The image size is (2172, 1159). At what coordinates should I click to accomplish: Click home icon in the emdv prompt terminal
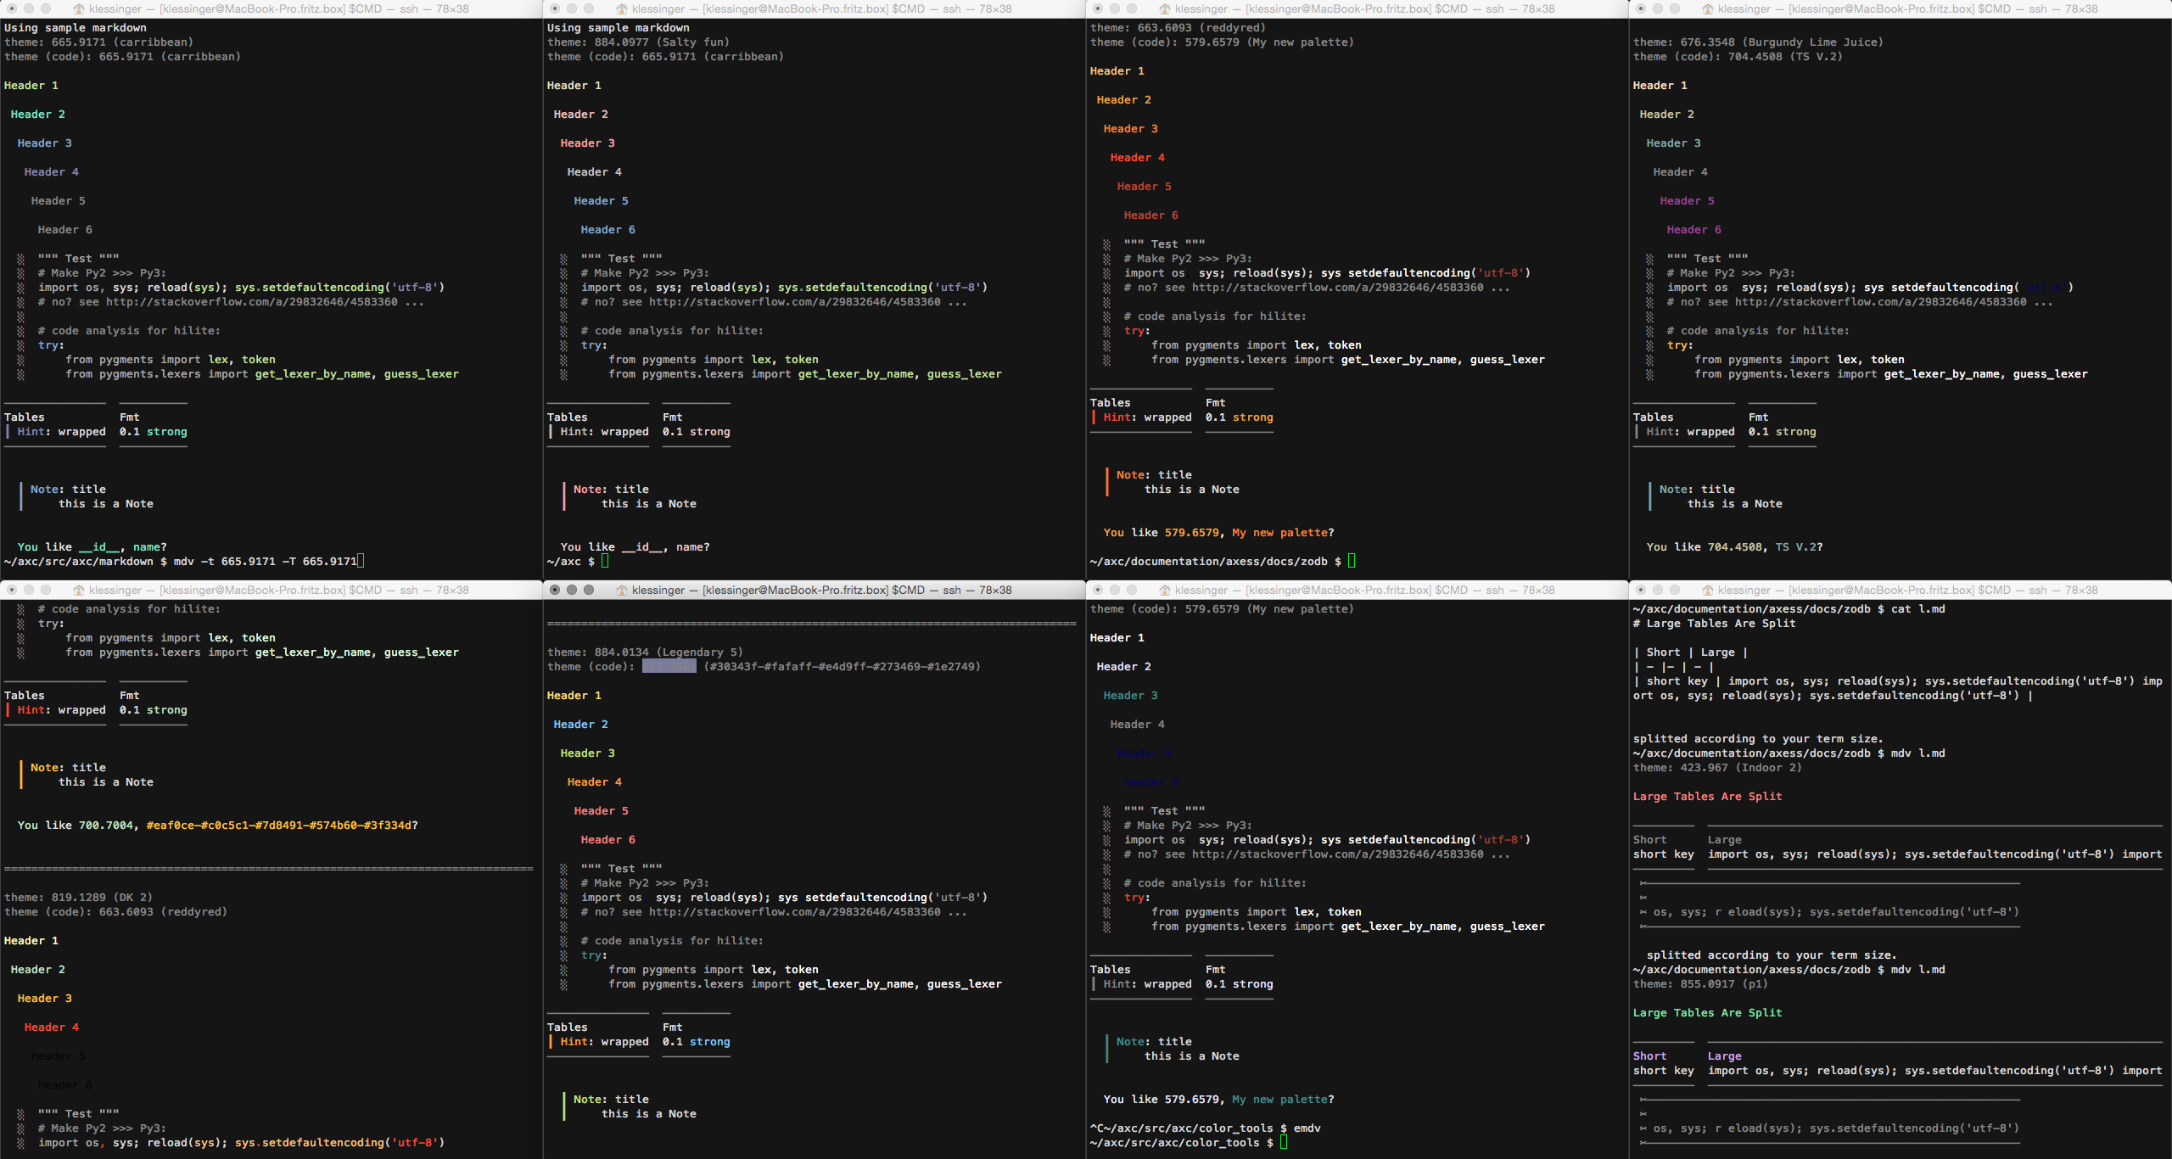(1165, 590)
